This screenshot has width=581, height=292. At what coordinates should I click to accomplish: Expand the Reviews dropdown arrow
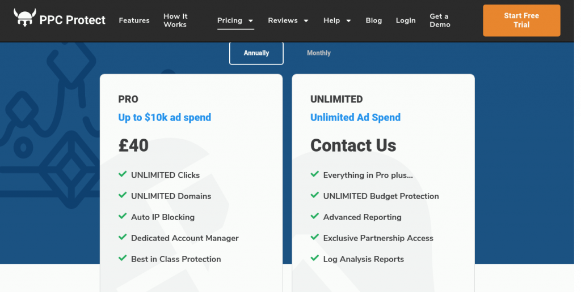point(306,21)
